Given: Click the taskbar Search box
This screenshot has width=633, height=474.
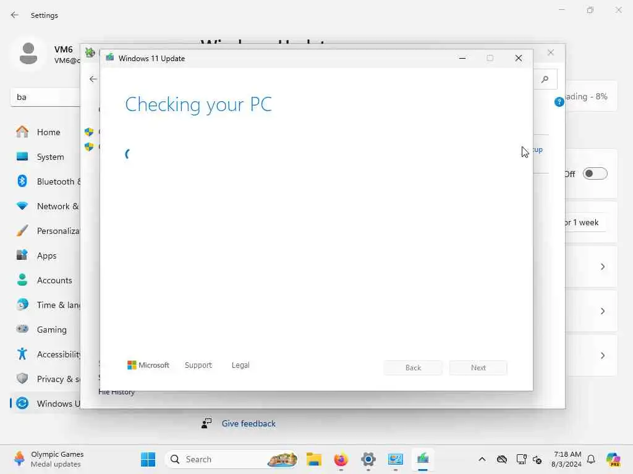Looking at the screenshot, I should tap(231, 459).
